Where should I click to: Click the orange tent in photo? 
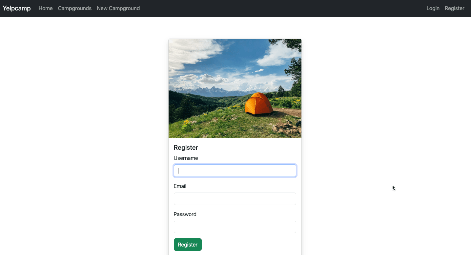click(258, 104)
